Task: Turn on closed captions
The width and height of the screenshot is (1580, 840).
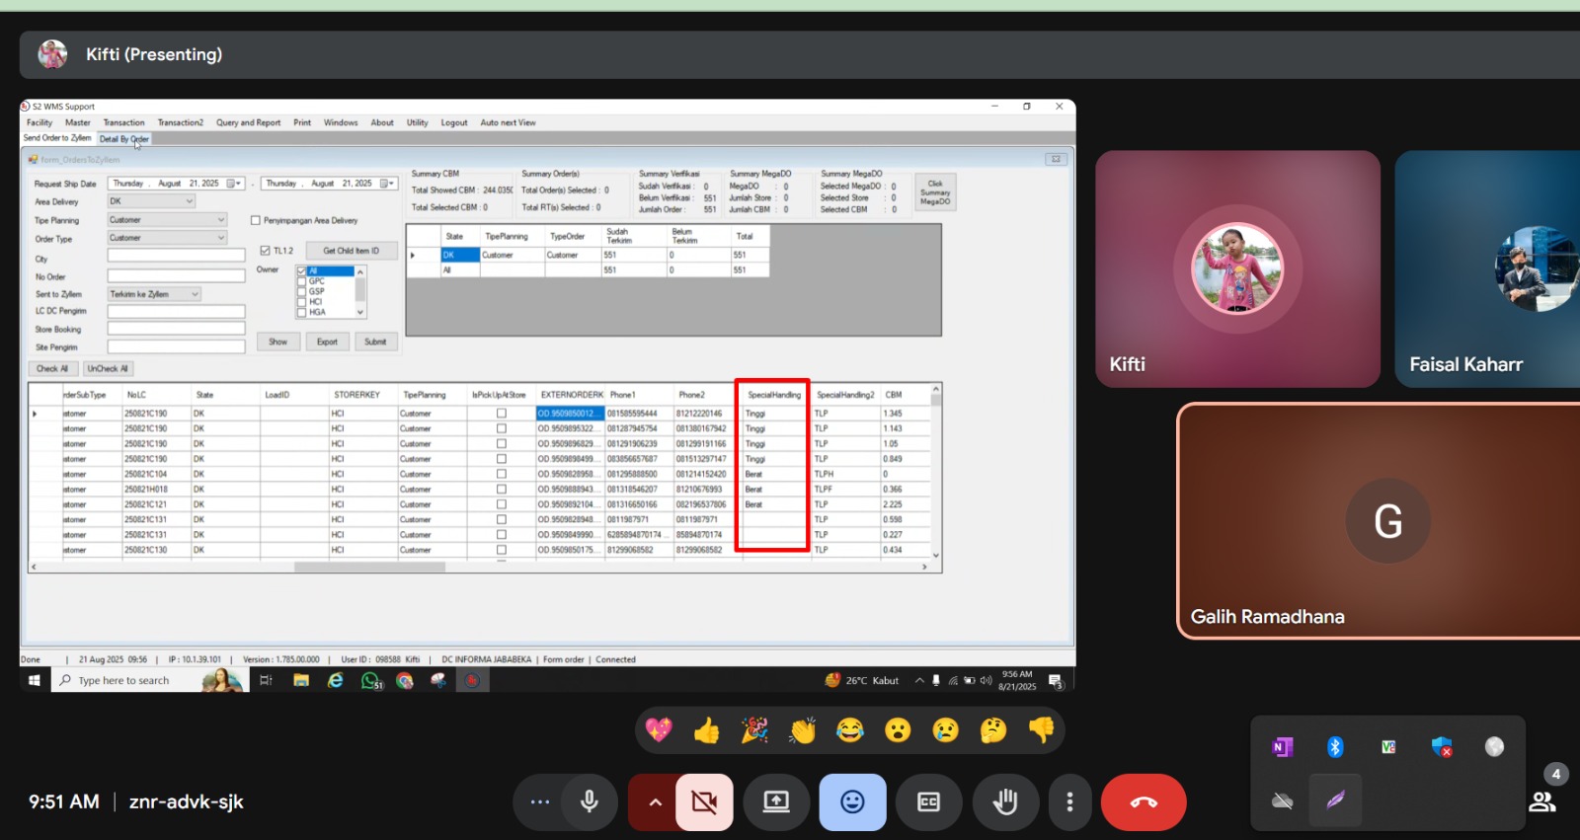Action: [928, 802]
